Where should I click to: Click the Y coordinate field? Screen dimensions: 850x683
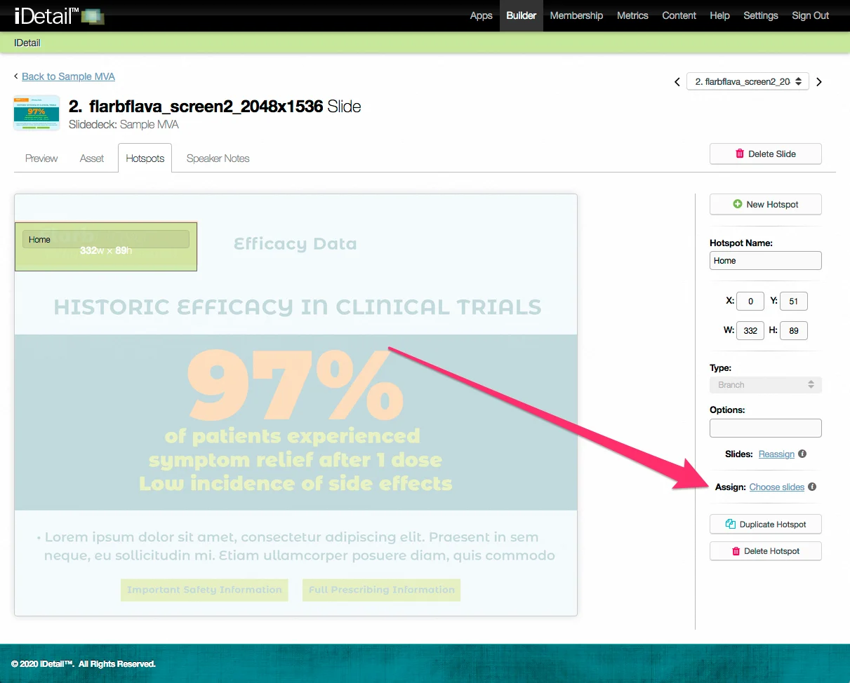click(794, 302)
